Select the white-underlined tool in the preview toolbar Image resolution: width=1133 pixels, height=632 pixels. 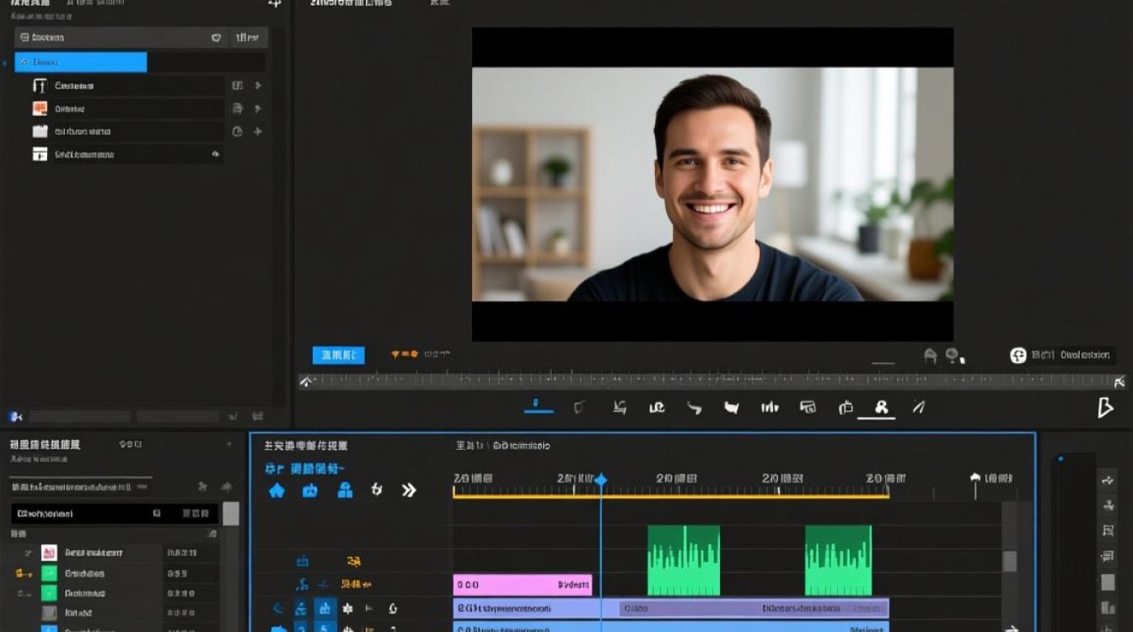pyautogui.click(x=882, y=408)
